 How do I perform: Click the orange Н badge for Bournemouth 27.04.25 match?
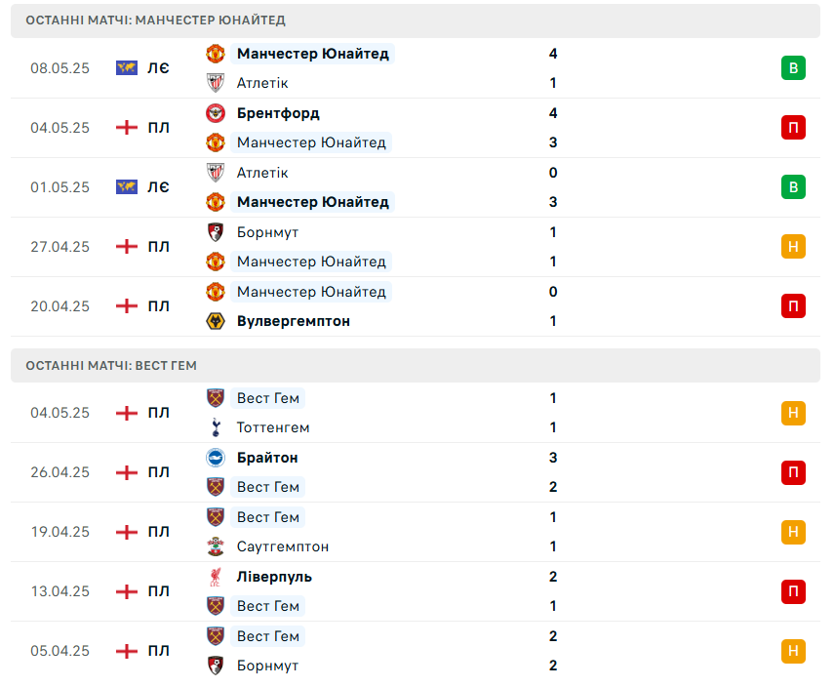point(793,247)
